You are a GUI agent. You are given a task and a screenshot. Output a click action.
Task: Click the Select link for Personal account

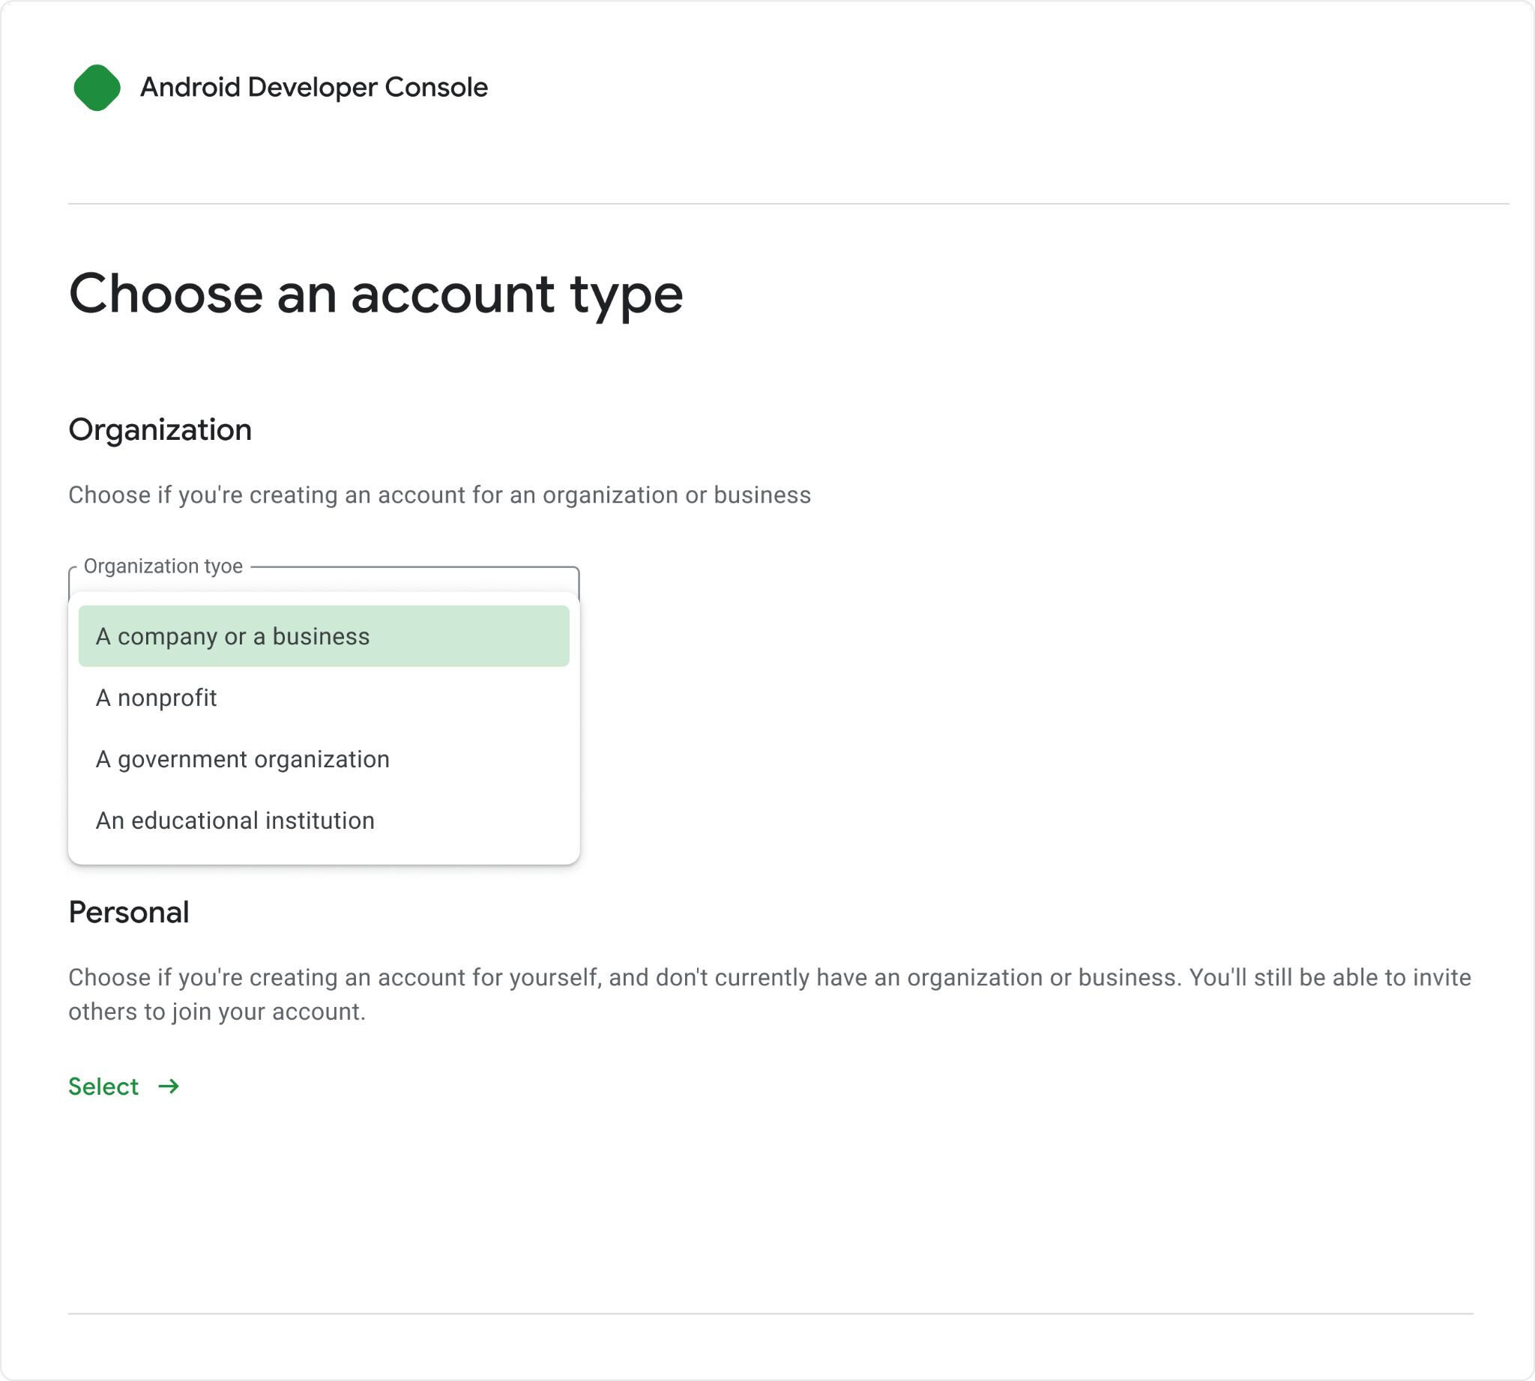104,1086
